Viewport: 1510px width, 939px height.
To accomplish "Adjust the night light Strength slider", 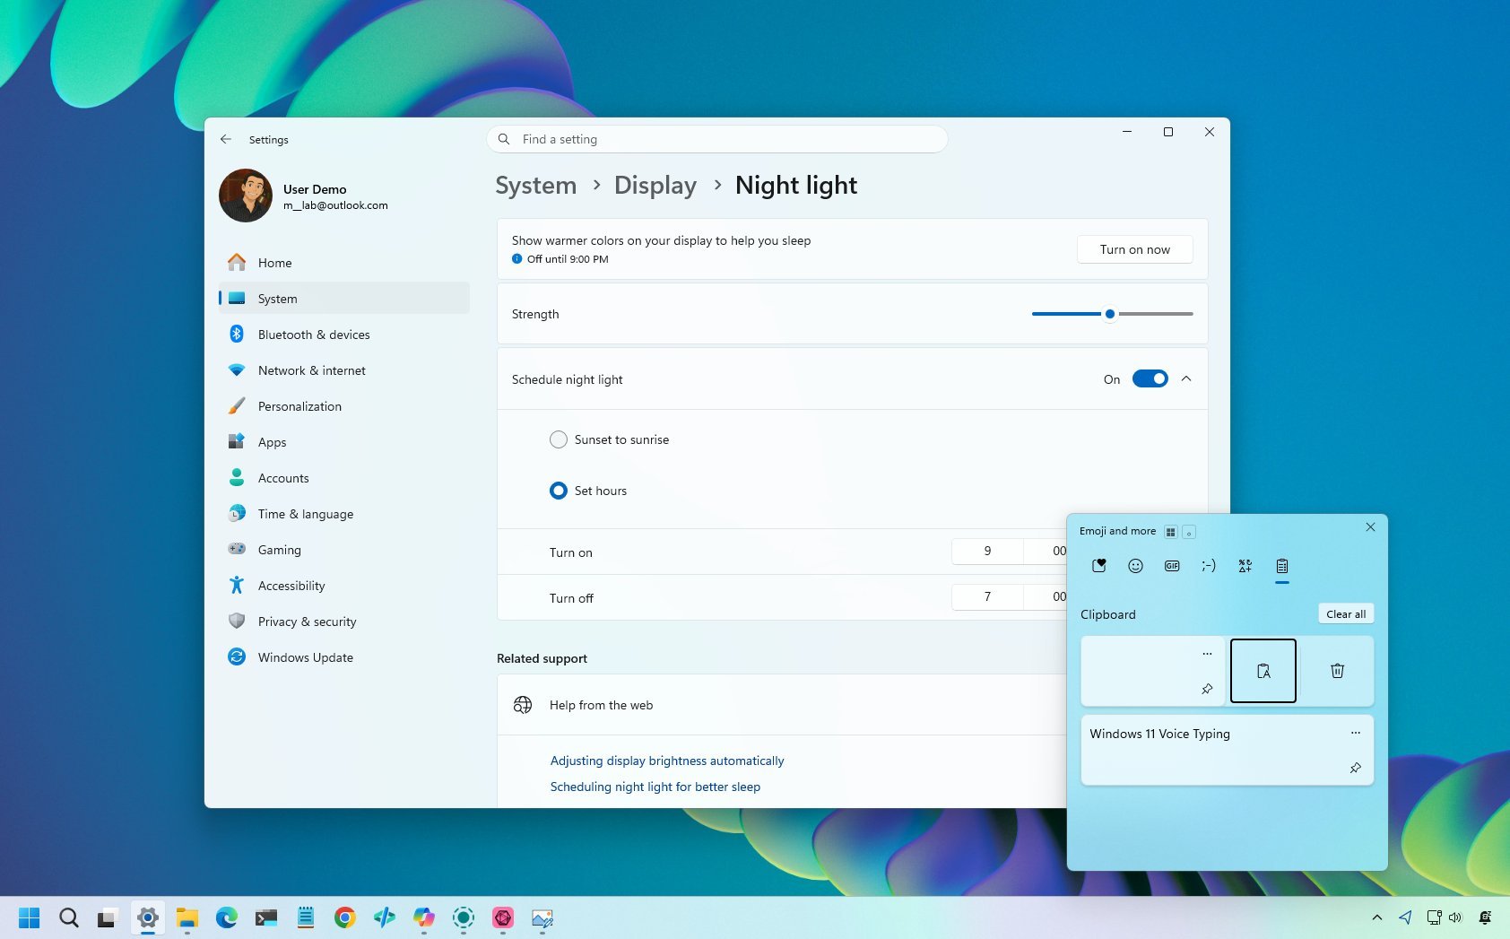I will click(1110, 314).
